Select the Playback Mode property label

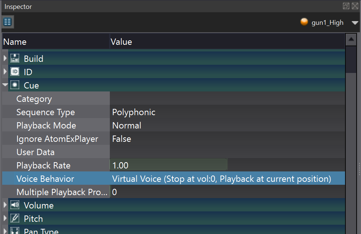pyautogui.click(x=46, y=126)
